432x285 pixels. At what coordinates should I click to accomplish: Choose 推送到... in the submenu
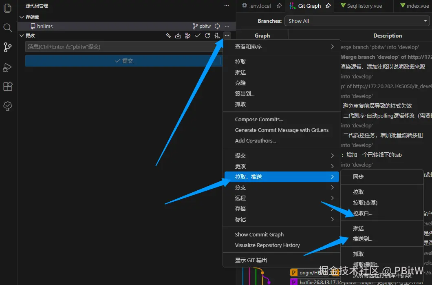[x=382, y=239]
